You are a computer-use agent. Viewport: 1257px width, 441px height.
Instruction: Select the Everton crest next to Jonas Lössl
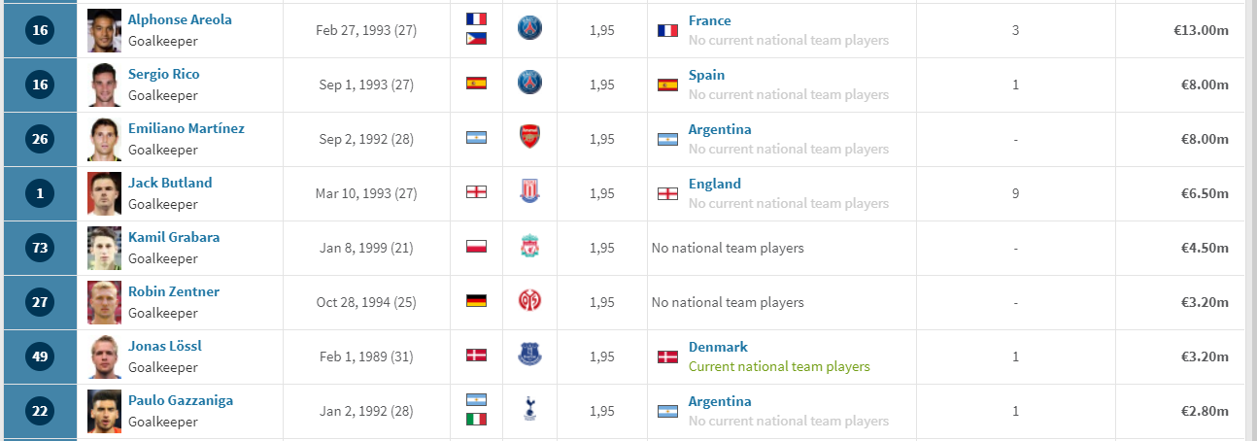[x=529, y=356]
